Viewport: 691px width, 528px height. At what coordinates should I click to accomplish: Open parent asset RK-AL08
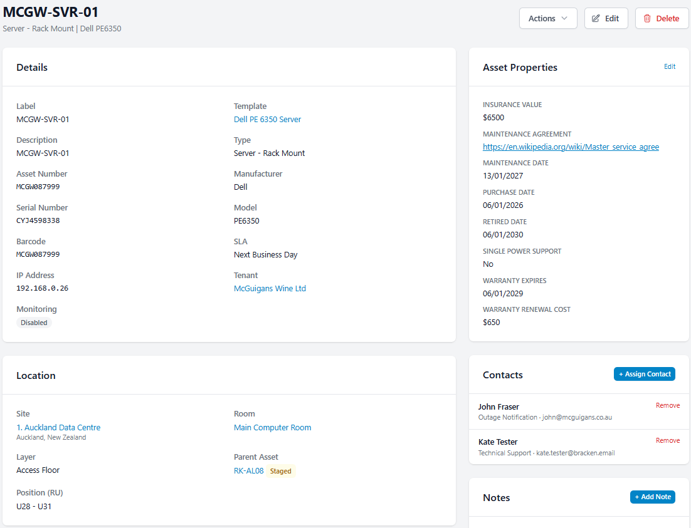pyautogui.click(x=248, y=471)
